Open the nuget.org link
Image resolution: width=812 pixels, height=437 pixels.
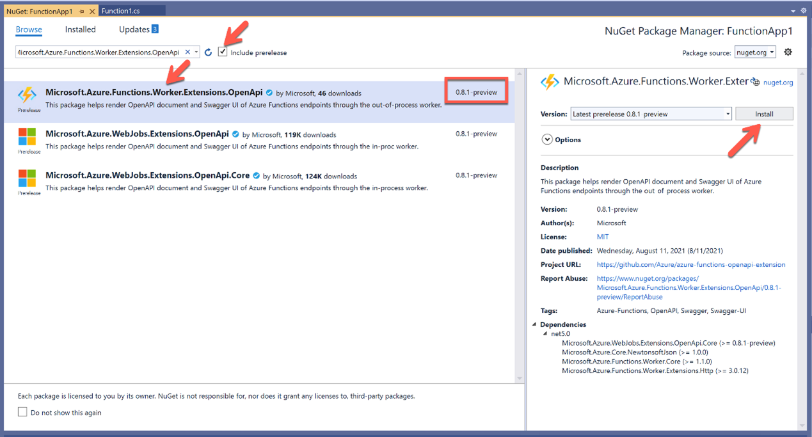pos(778,83)
